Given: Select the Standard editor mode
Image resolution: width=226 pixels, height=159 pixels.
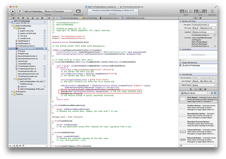Looking at the screenshot, I should [x=182, y=11].
